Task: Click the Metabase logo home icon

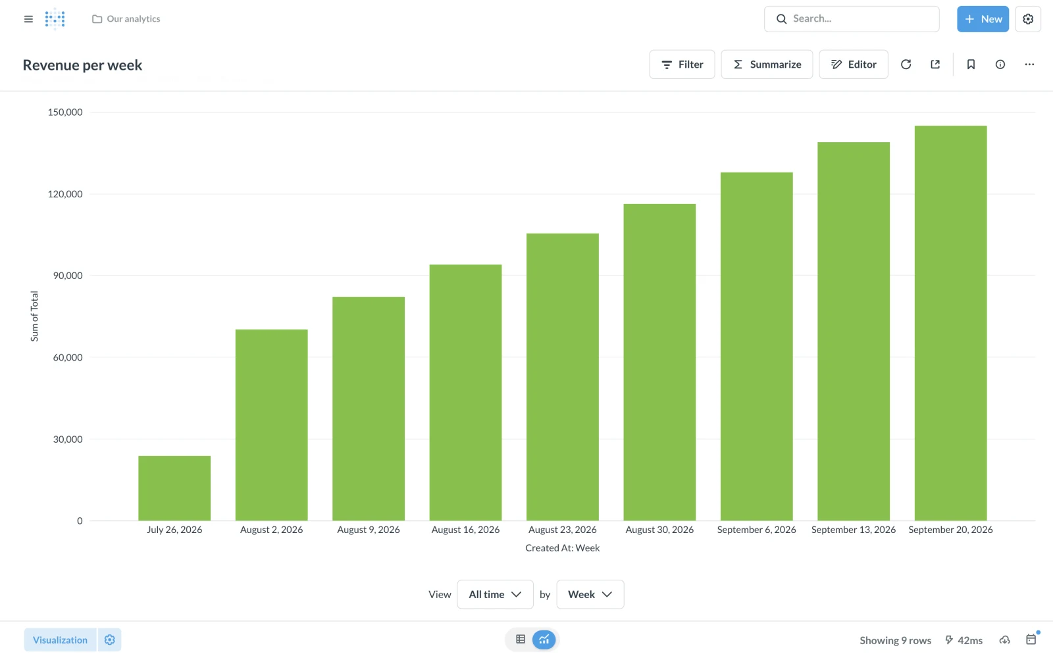Action: tap(55, 19)
